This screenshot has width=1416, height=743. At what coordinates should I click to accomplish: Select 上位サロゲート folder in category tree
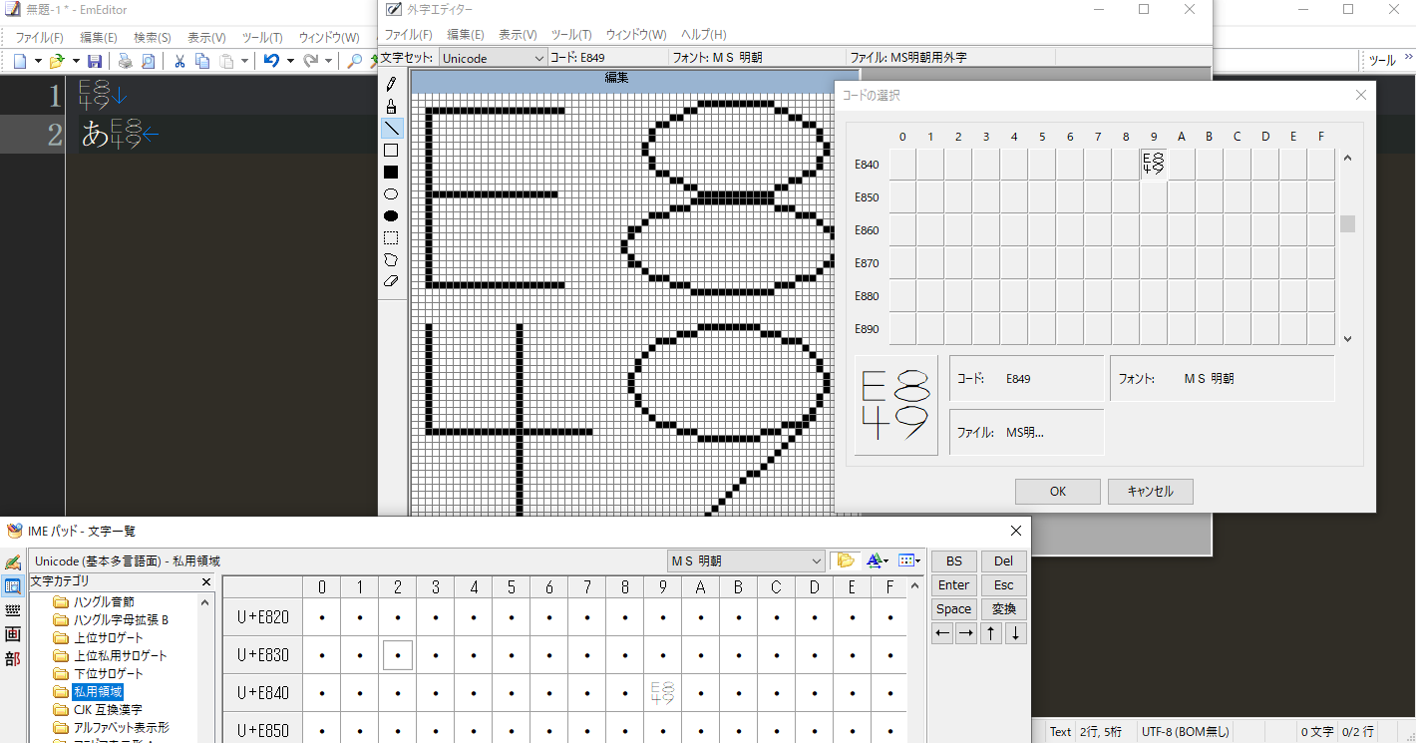[108, 637]
